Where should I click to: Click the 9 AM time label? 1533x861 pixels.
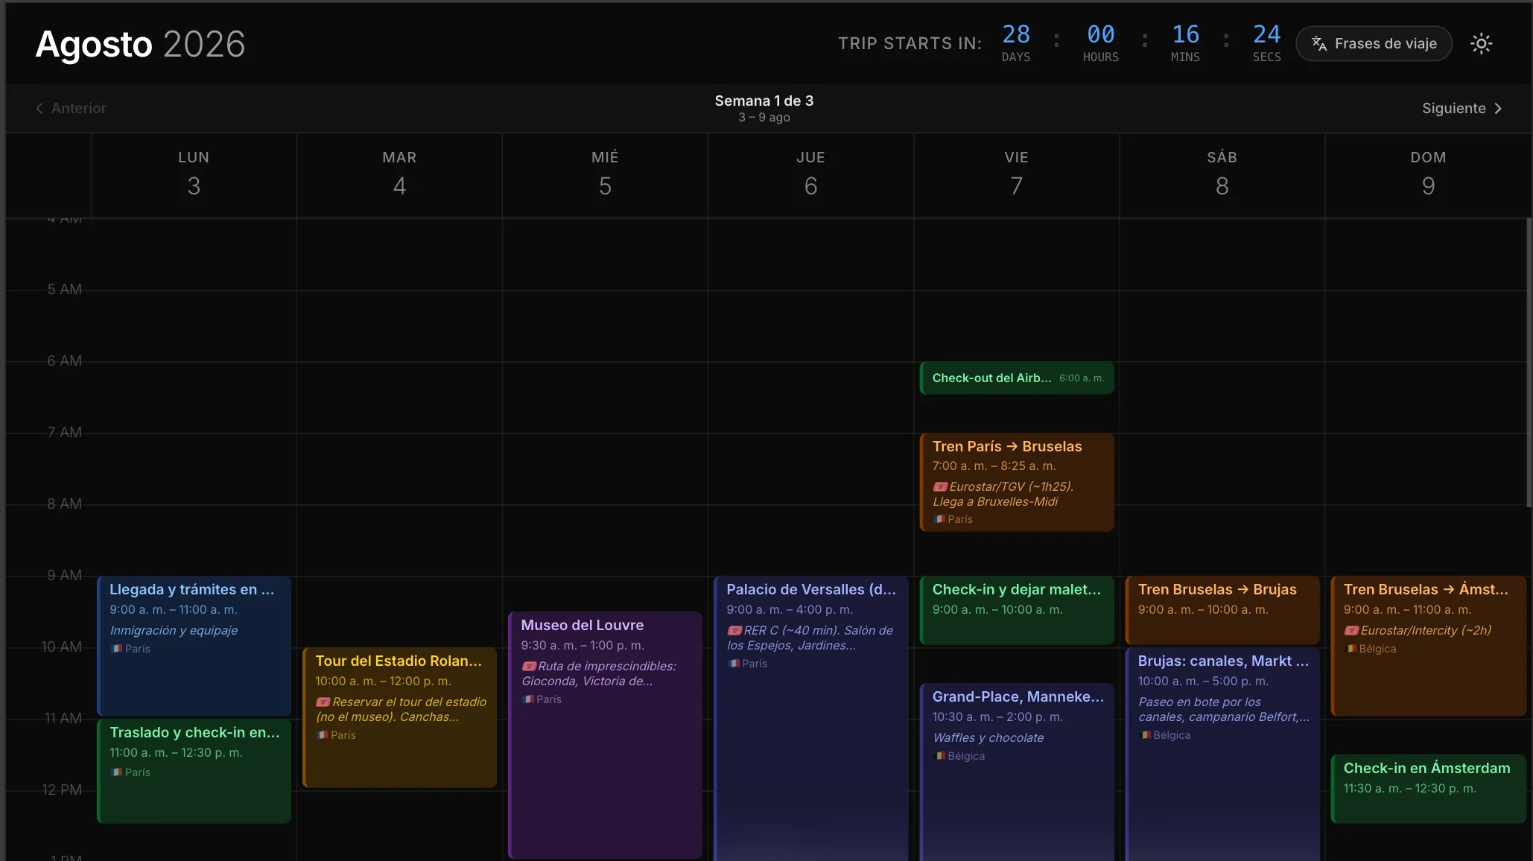[64, 575]
